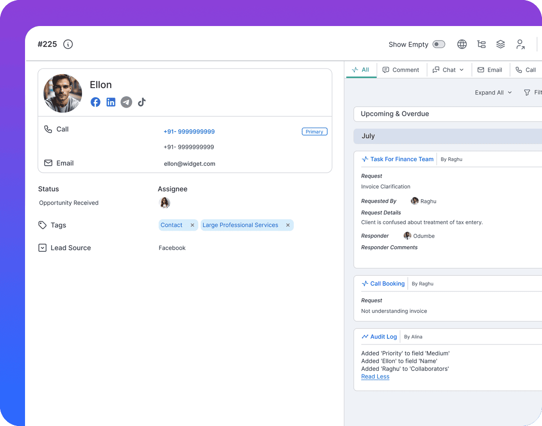The width and height of the screenshot is (542, 426).
Task: Switch to the Email tab
Action: click(490, 70)
